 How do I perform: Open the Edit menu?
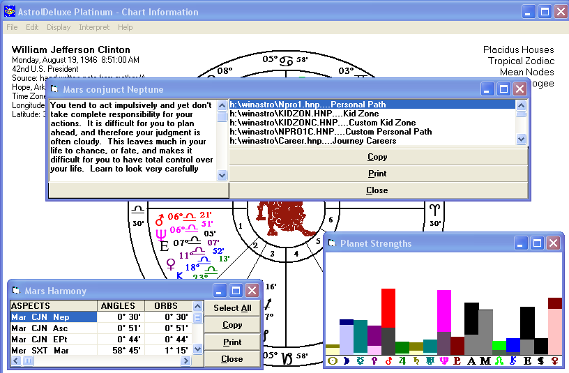pos(32,27)
